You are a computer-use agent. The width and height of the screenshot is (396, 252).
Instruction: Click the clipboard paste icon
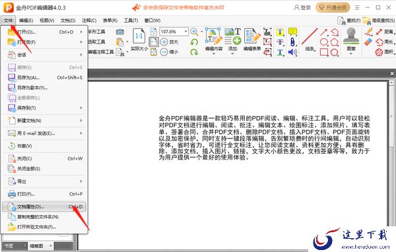pyautogui.click(x=120, y=42)
